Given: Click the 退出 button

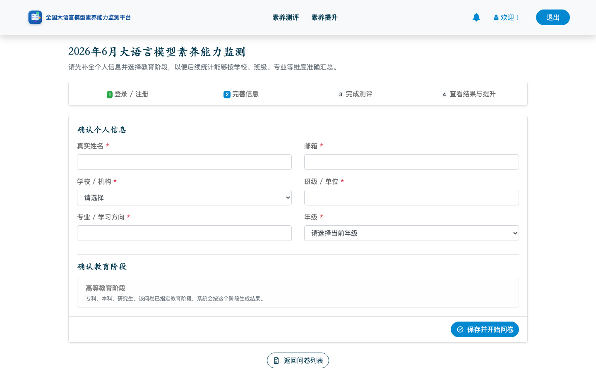Looking at the screenshot, I should point(553,17).
